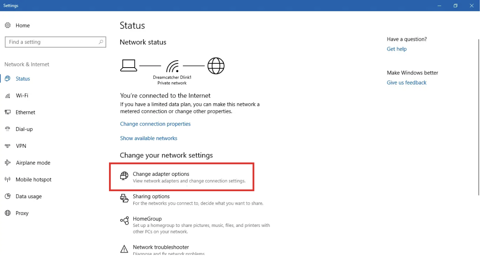Open Change connection properties
Screen dimensions: 486x258
pos(155,124)
